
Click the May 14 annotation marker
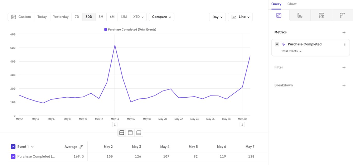pos(115,125)
